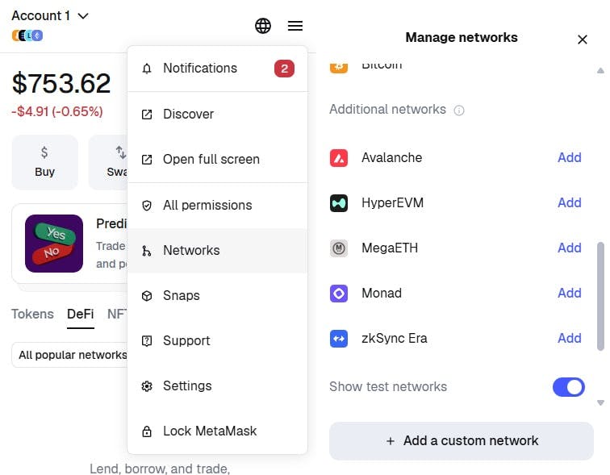
Task: Expand the Account 1 dropdown
Action: [x=51, y=15]
